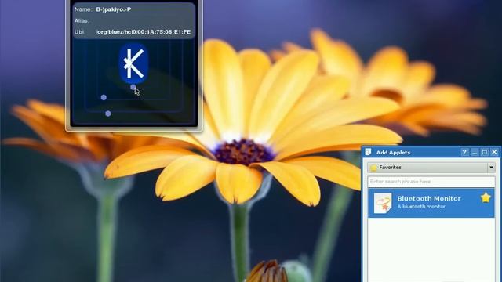
Task: Click the Add Applets help button
Action: [464, 152]
